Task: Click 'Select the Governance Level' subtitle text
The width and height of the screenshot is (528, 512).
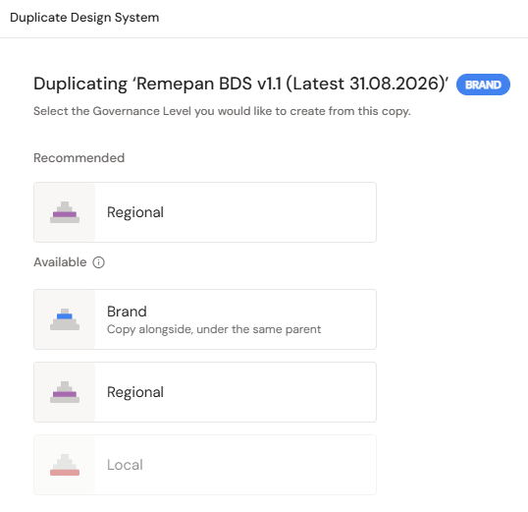Action: coord(222,111)
